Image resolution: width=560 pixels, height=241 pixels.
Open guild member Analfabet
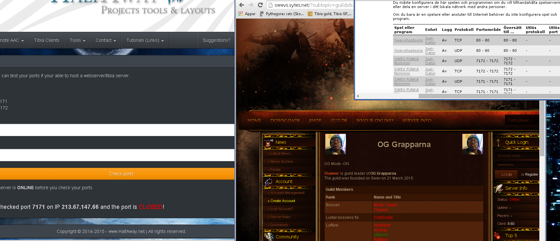tap(382, 225)
